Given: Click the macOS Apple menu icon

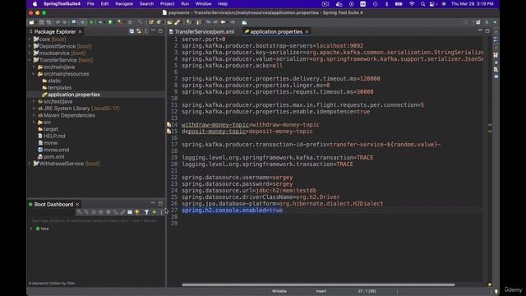Looking at the screenshot, I should (x=35, y=4).
